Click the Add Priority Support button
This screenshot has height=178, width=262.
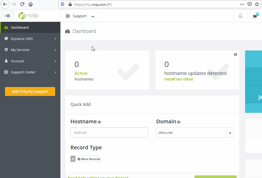click(30, 91)
